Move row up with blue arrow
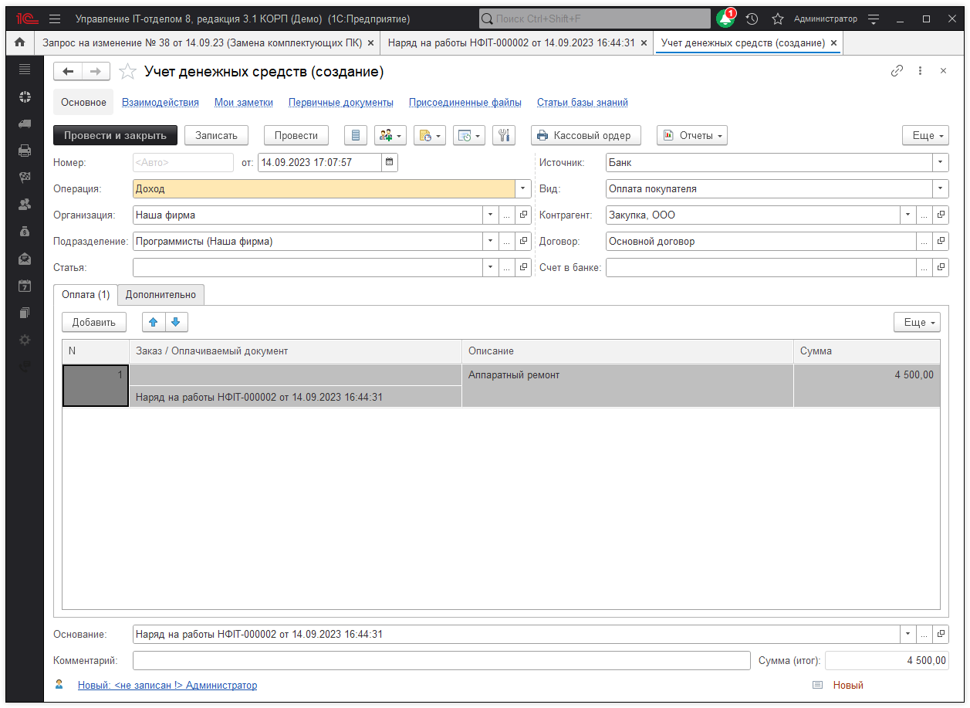The image size is (970, 708). [x=154, y=322]
